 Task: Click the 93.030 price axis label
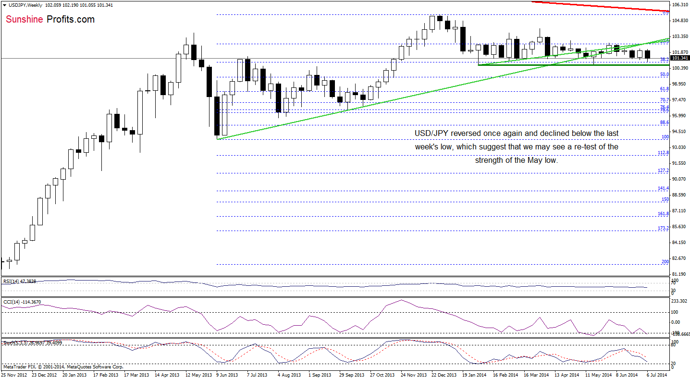coord(680,147)
